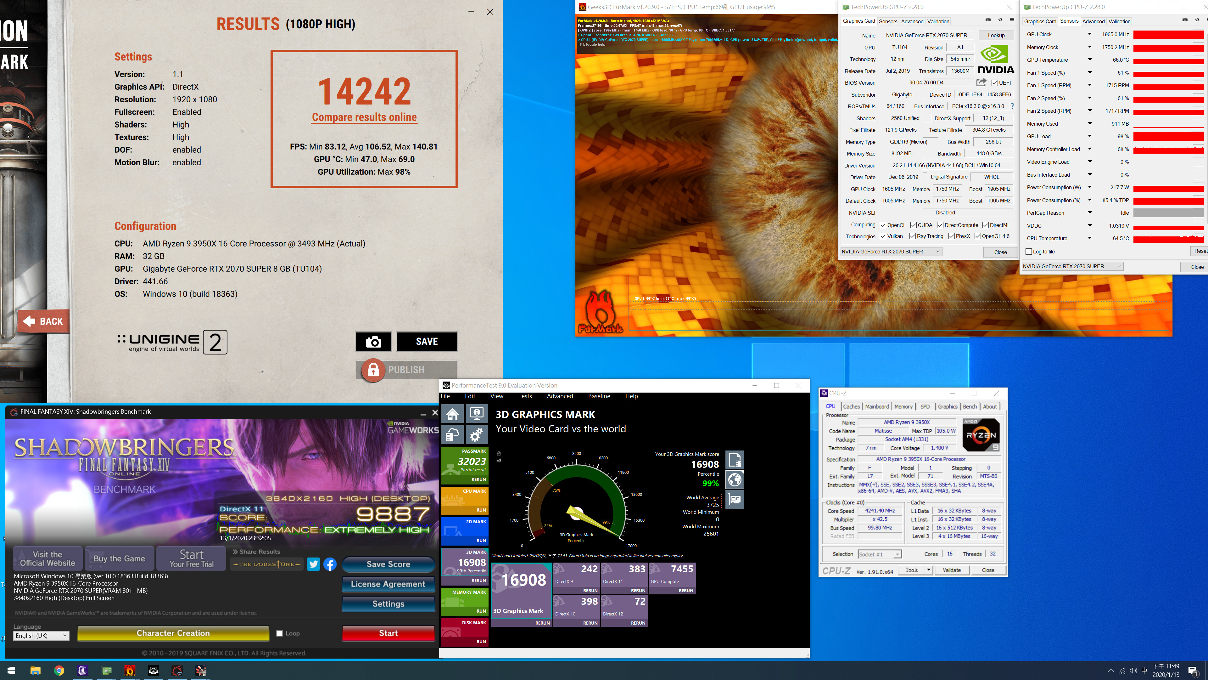Toggle the UEFI checkbox in GPU-Z
Screen dimensions: 1208x680
point(995,82)
